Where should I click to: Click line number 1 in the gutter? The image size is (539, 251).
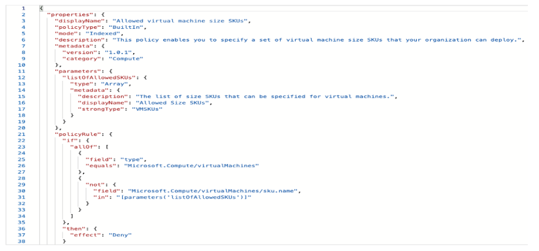pyautogui.click(x=23, y=8)
